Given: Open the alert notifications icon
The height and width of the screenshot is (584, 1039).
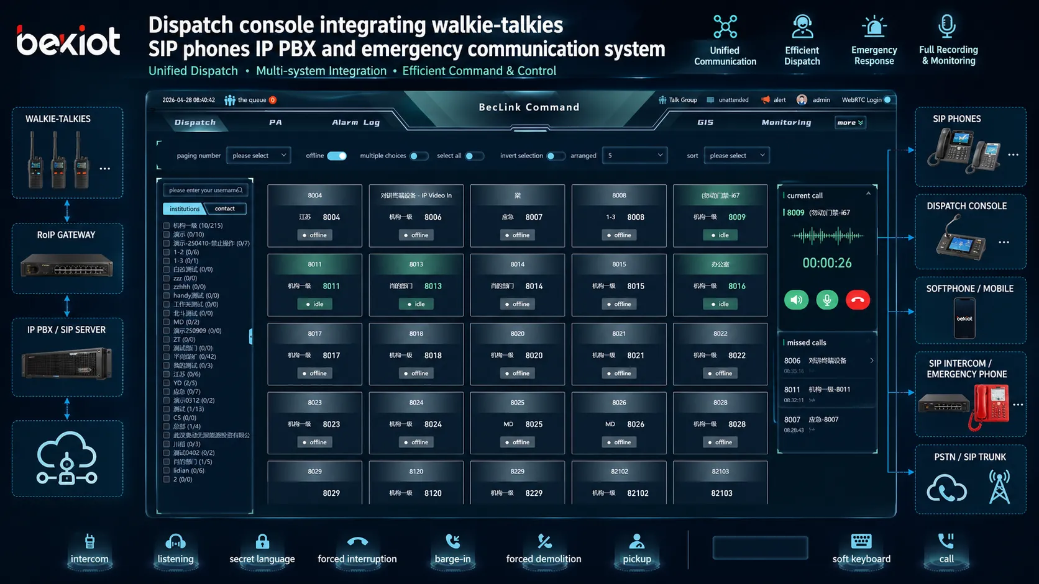Looking at the screenshot, I should pyautogui.click(x=766, y=100).
